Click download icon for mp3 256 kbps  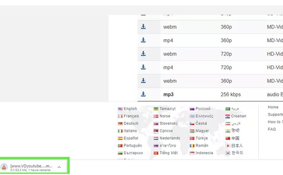click(x=143, y=94)
